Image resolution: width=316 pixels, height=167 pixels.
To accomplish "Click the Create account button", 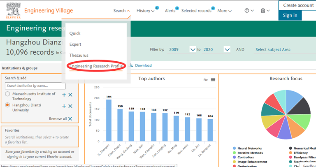I will pyautogui.click(x=298, y=5).
